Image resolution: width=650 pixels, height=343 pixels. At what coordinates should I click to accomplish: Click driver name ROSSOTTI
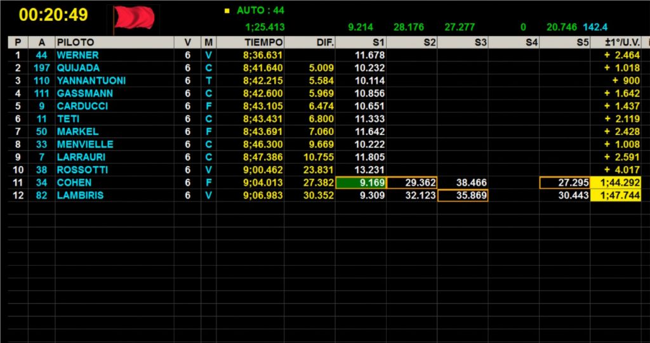(83, 170)
